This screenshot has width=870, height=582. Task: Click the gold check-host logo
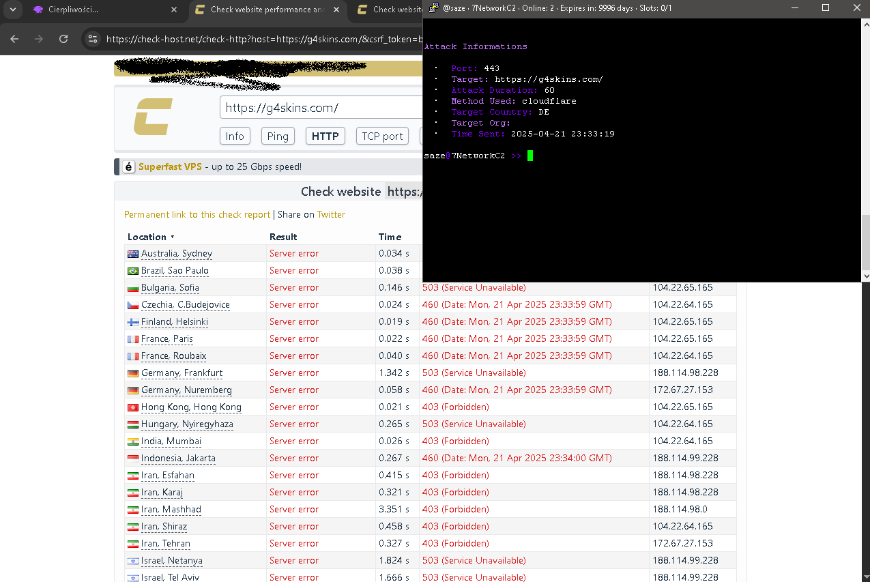tap(153, 117)
